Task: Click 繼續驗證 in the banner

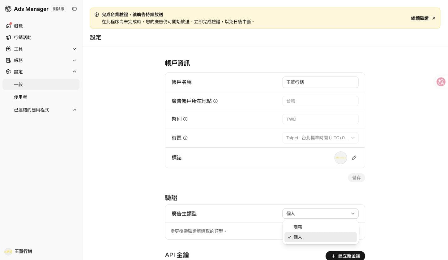Action: coord(420,18)
